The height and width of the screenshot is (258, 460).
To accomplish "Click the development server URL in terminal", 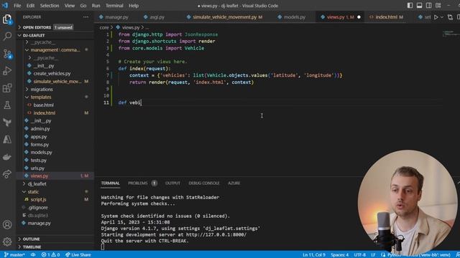I will tap(216, 234).
